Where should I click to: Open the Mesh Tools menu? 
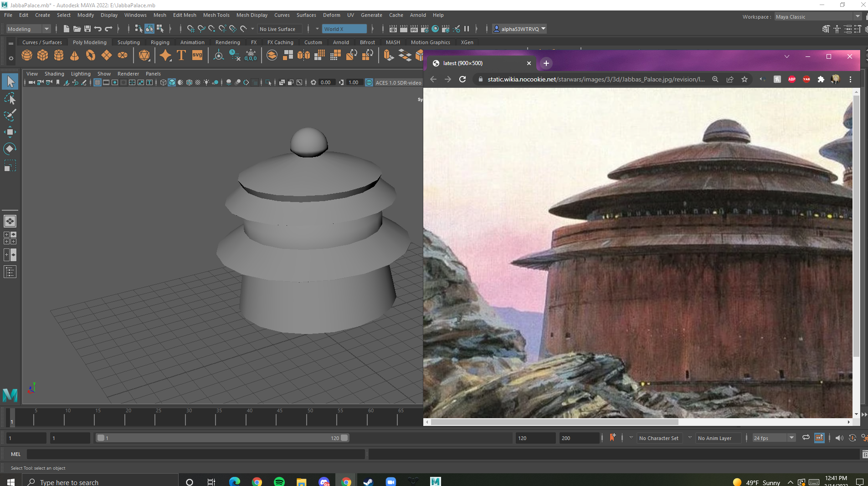(216, 15)
